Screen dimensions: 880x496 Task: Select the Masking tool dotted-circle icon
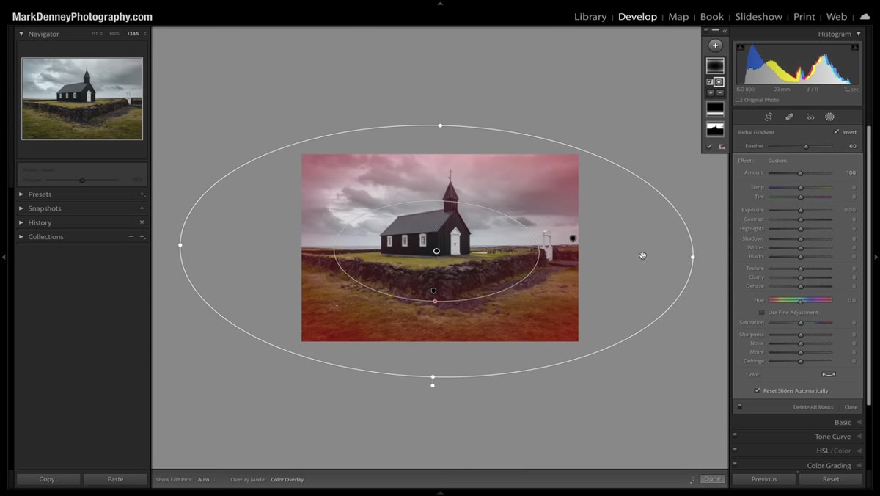[x=830, y=117]
